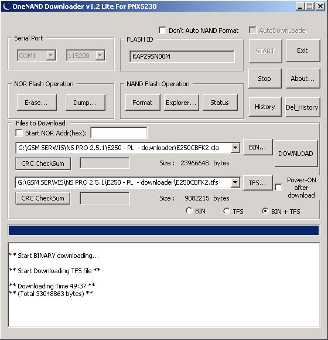Click the DOWNLOAD button

coord(296,154)
